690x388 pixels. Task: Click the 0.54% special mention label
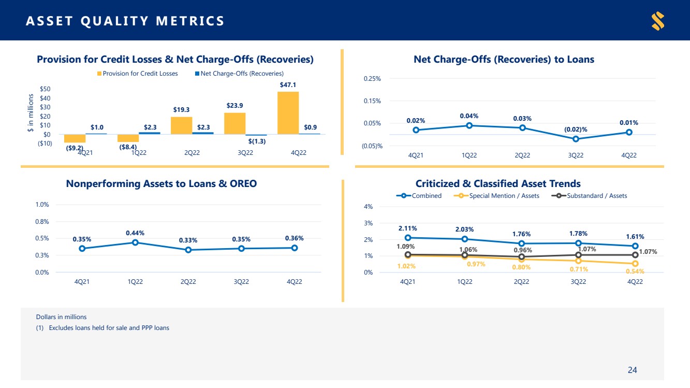[635, 271]
